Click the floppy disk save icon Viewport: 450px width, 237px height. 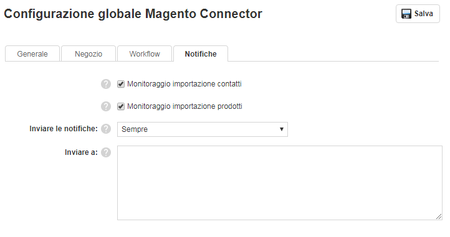point(406,14)
